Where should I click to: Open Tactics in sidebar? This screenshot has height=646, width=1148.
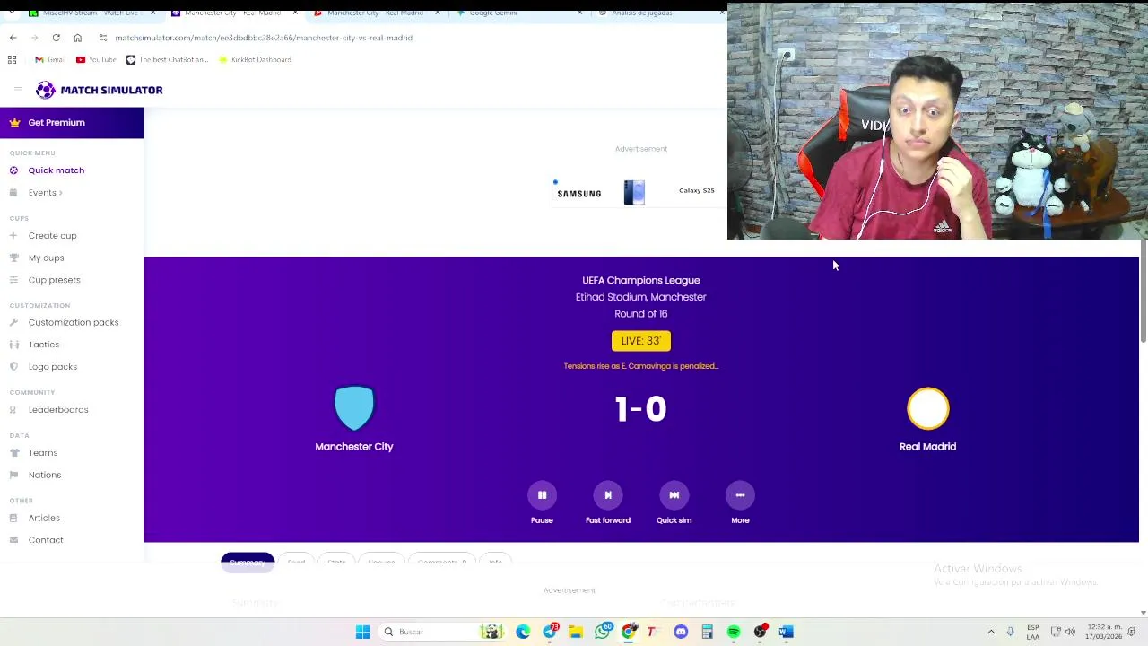(43, 345)
